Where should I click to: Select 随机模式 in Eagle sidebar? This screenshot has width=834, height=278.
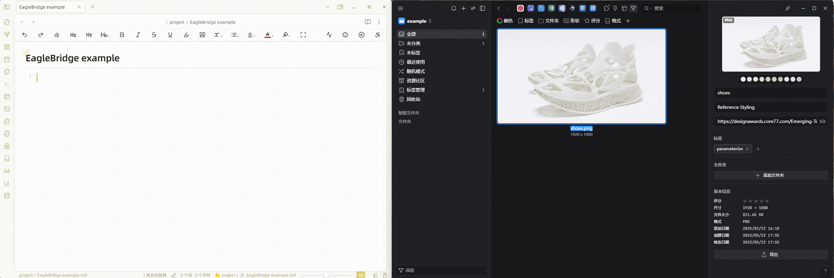(x=442, y=71)
